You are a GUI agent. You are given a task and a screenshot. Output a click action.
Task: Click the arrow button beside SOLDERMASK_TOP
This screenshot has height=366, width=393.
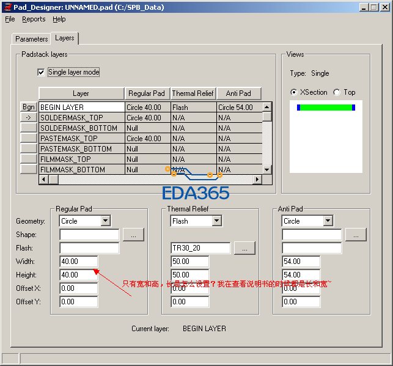tap(28, 117)
